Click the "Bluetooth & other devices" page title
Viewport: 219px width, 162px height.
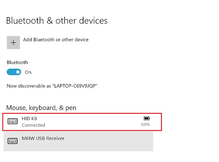coord(57,21)
